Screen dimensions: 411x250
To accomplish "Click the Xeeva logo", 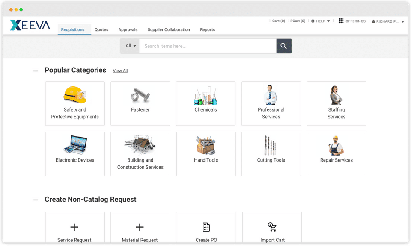I will pyautogui.click(x=30, y=25).
